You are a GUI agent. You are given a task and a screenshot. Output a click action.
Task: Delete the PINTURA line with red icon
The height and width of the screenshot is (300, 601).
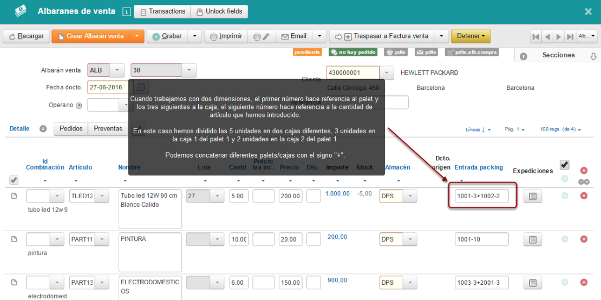coord(584,239)
